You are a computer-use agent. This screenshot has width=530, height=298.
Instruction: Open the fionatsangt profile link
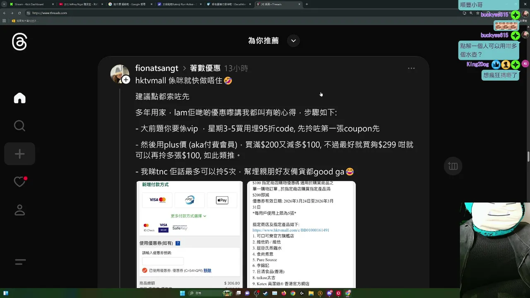[x=157, y=68]
